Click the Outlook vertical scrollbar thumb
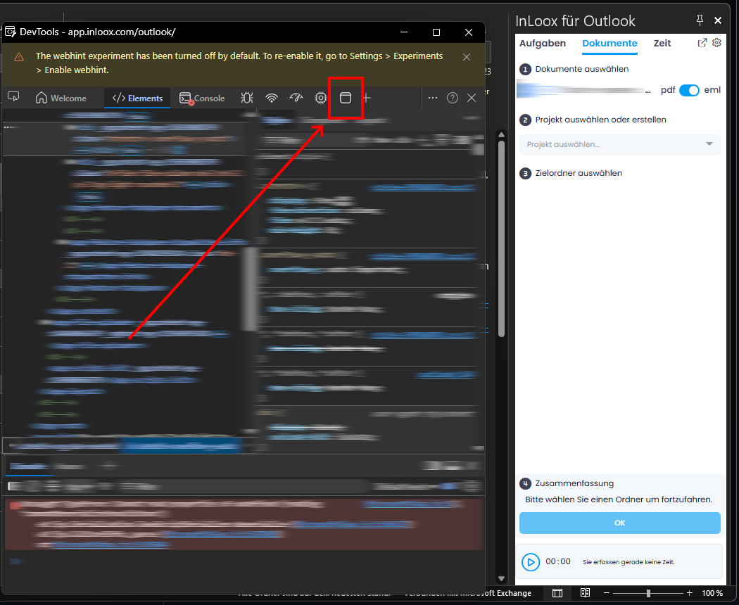 click(x=501, y=239)
